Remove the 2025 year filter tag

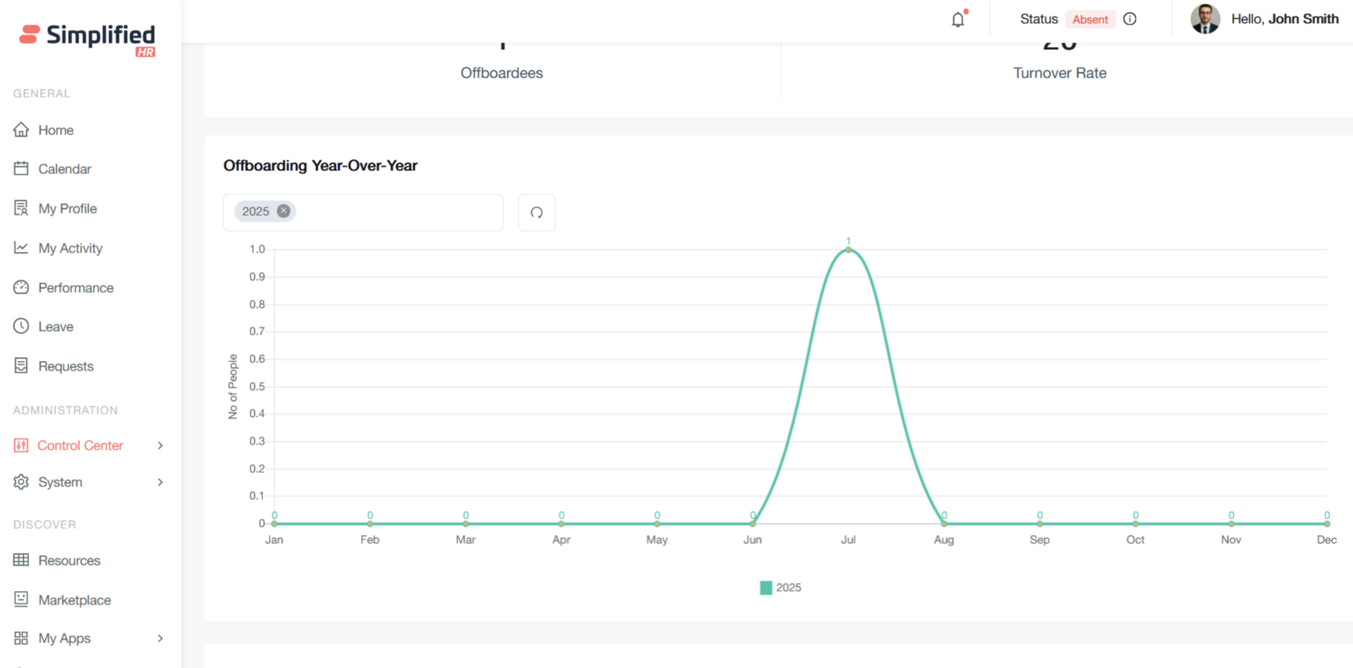(x=284, y=211)
